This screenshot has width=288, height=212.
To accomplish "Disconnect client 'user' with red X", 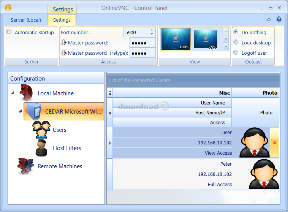I will 274,142.
